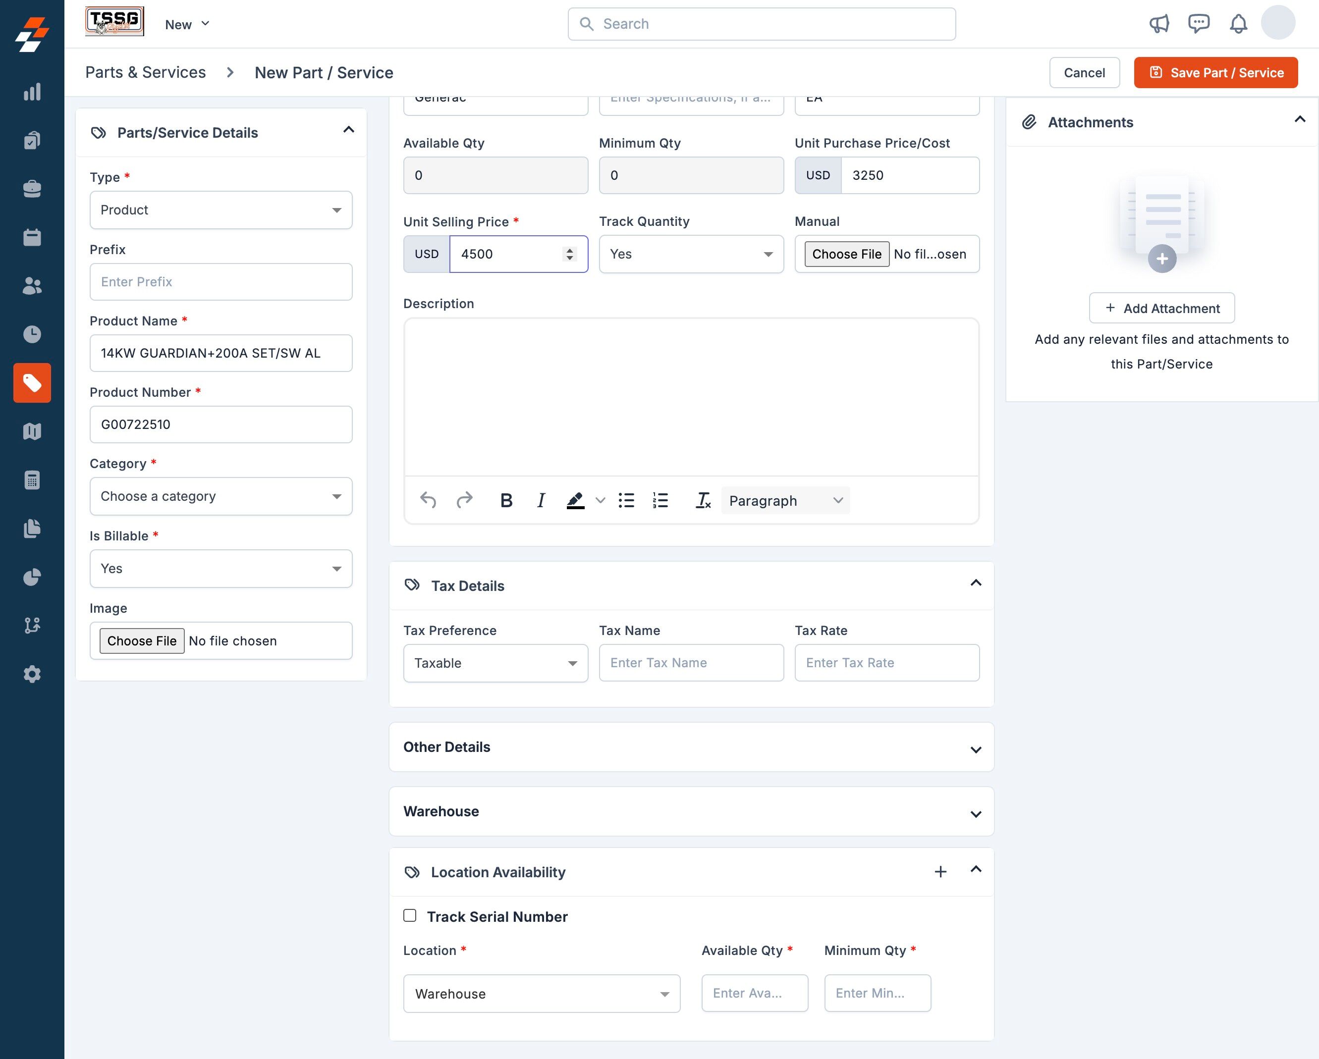Add a new location row with plus
The width and height of the screenshot is (1319, 1059).
coord(940,871)
